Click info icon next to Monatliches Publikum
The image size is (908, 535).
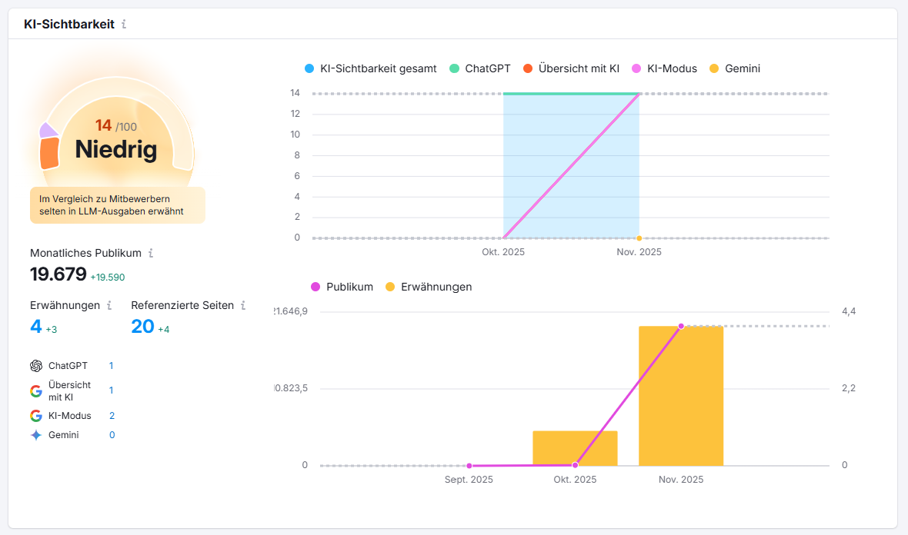click(x=151, y=253)
